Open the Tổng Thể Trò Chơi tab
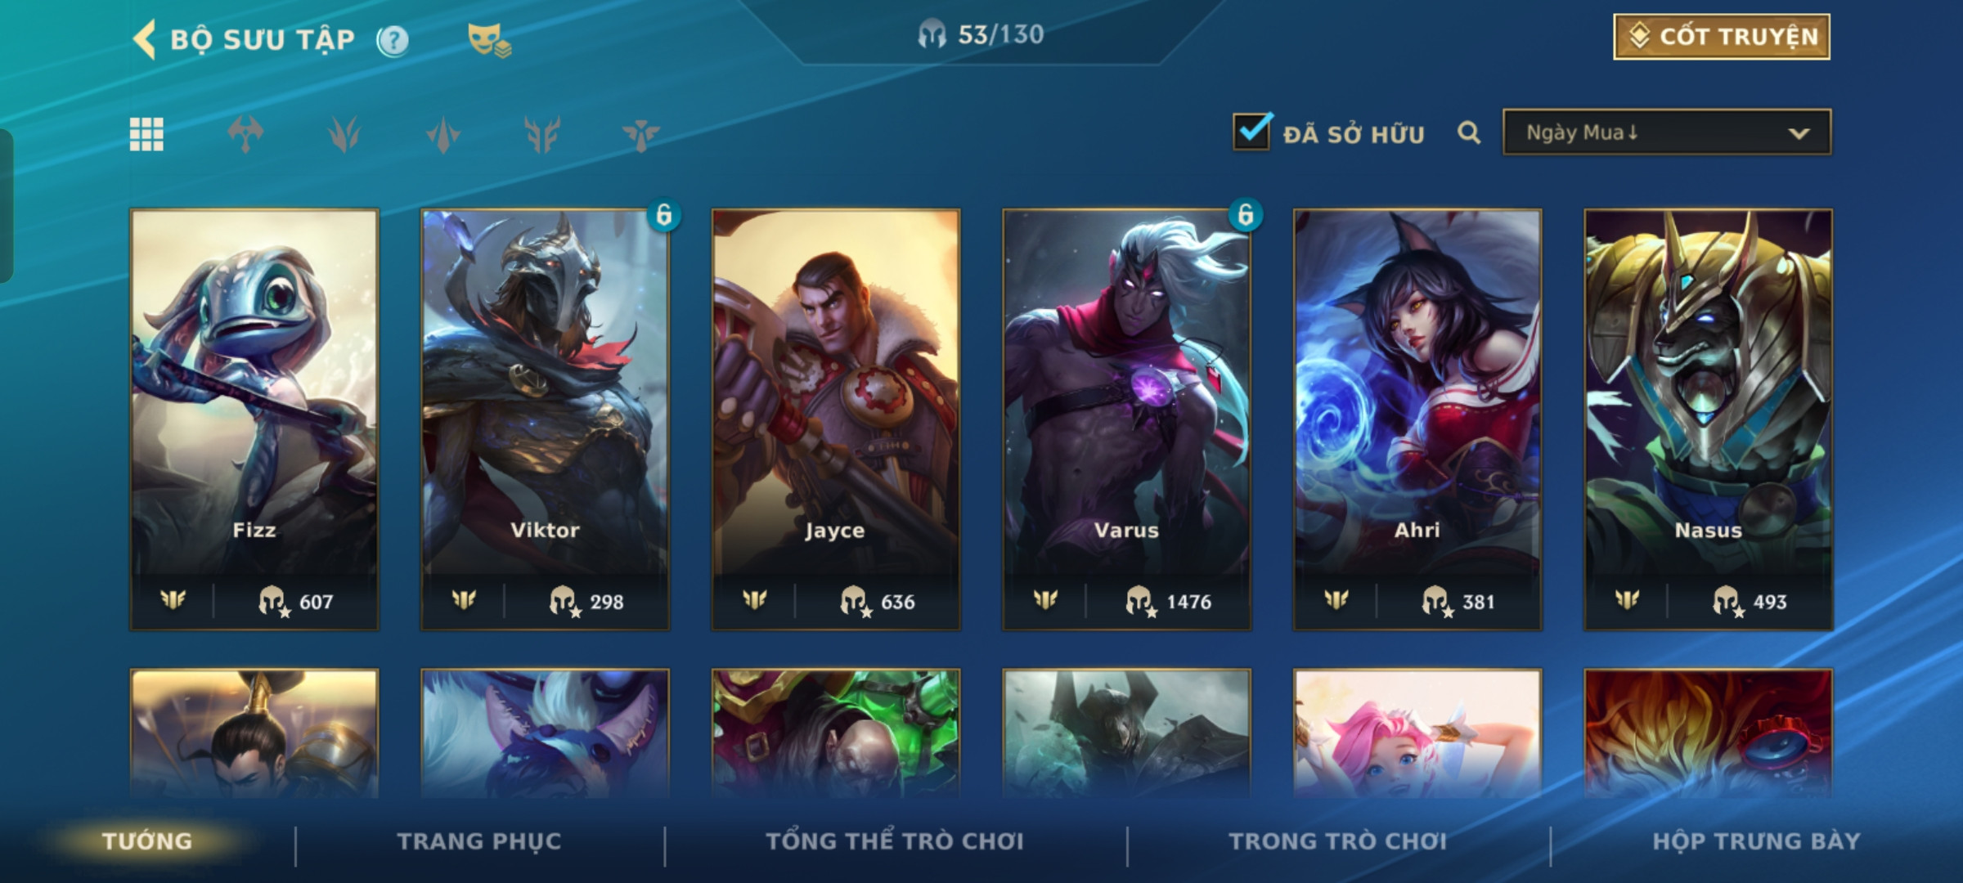 click(895, 841)
